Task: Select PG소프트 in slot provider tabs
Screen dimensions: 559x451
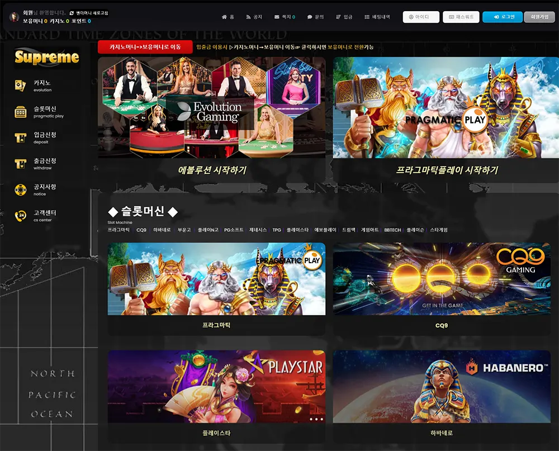Action: click(x=234, y=230)
